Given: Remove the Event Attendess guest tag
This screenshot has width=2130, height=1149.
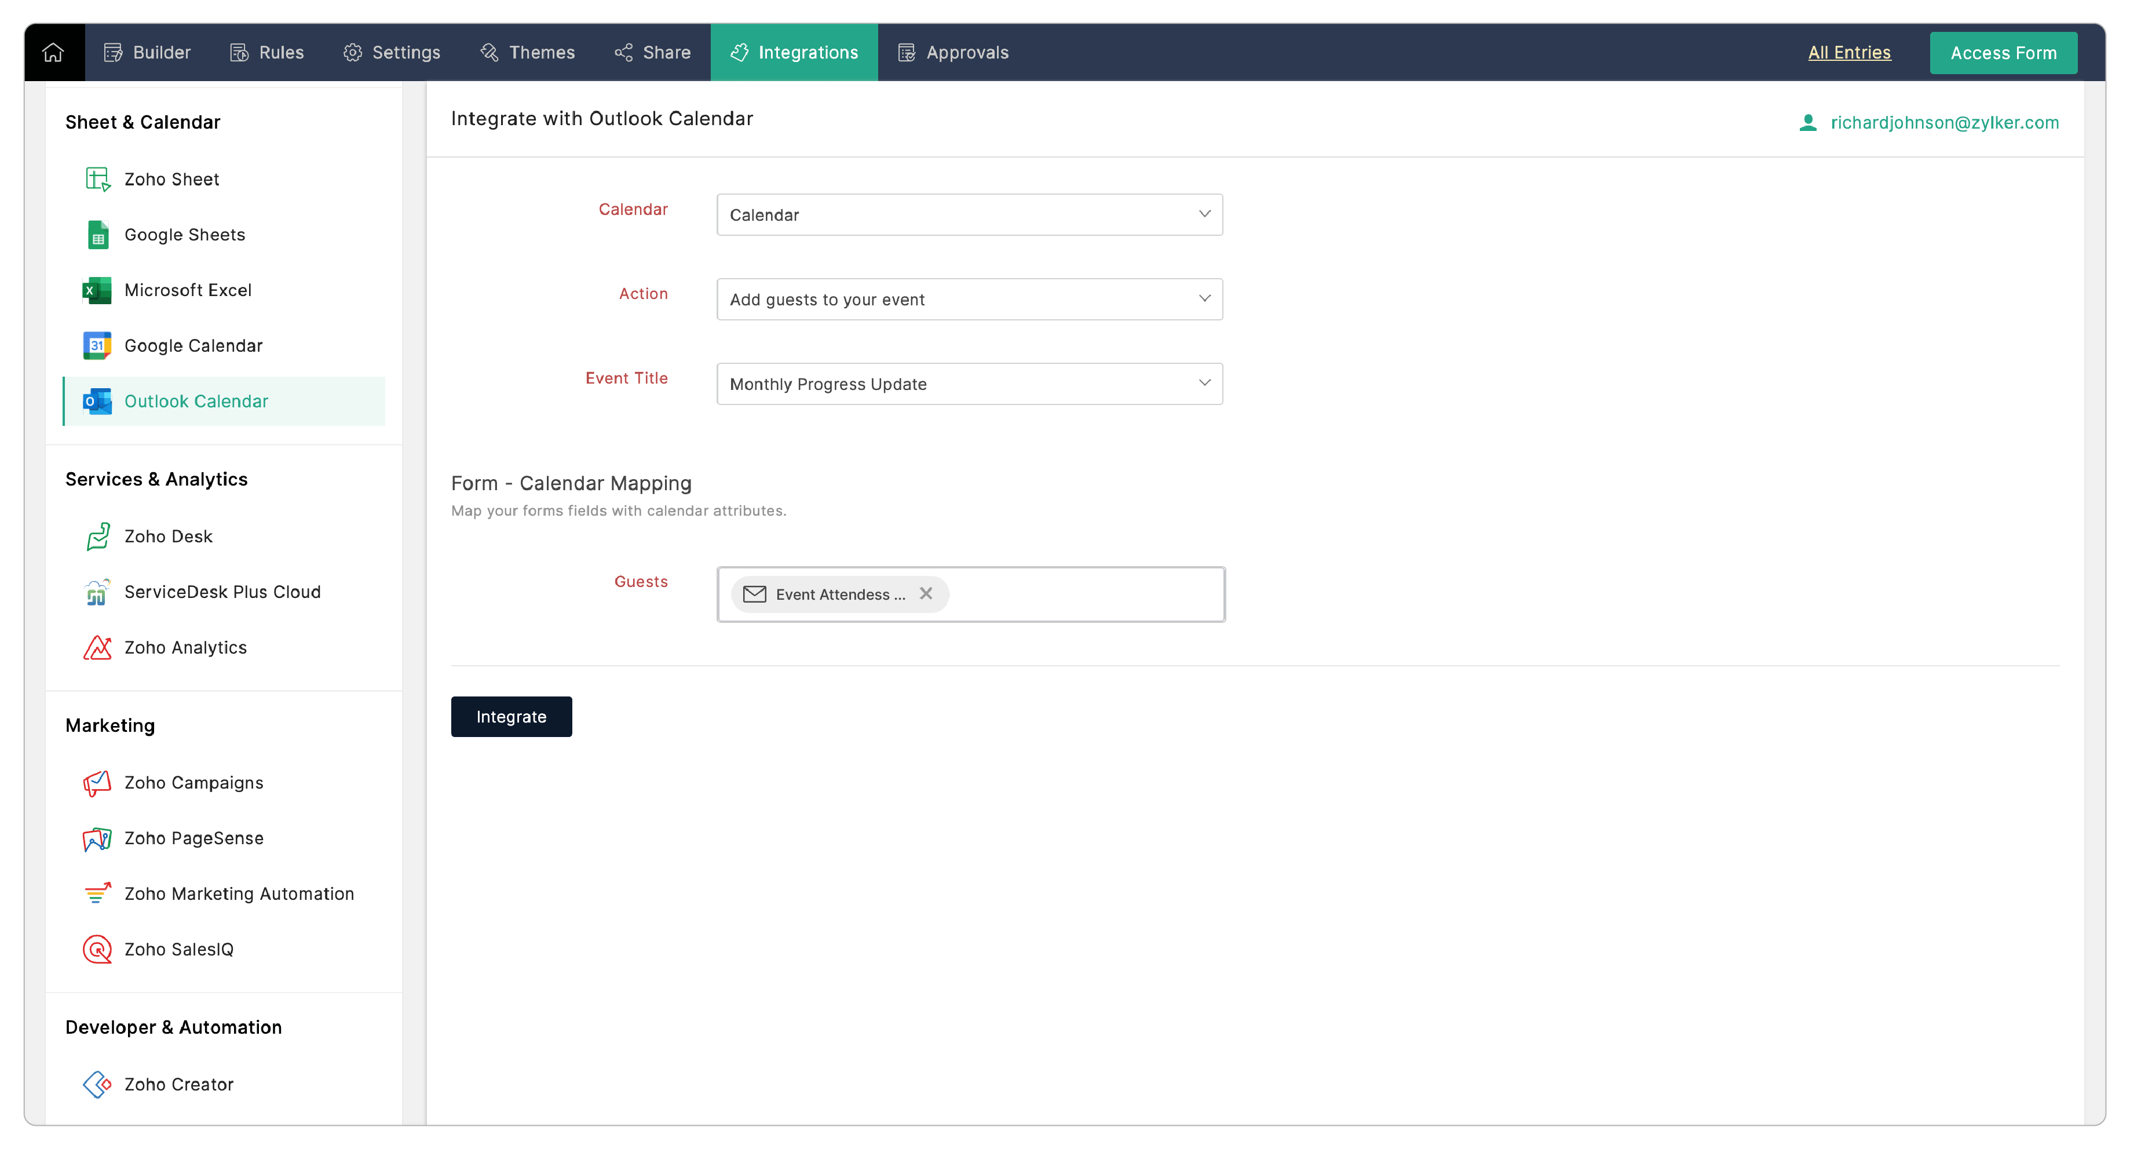Looking at the screenshot, I should (926, 594).
